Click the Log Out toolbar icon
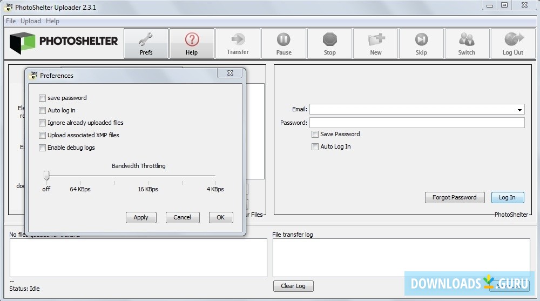Viewport: 540px width, 301px height. [x=513, y=43]
